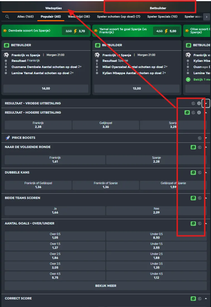Viewport: 211px width, 307px height.
Task: Select Nee for both teams score 2,09
Action: [x=156, y=211]
